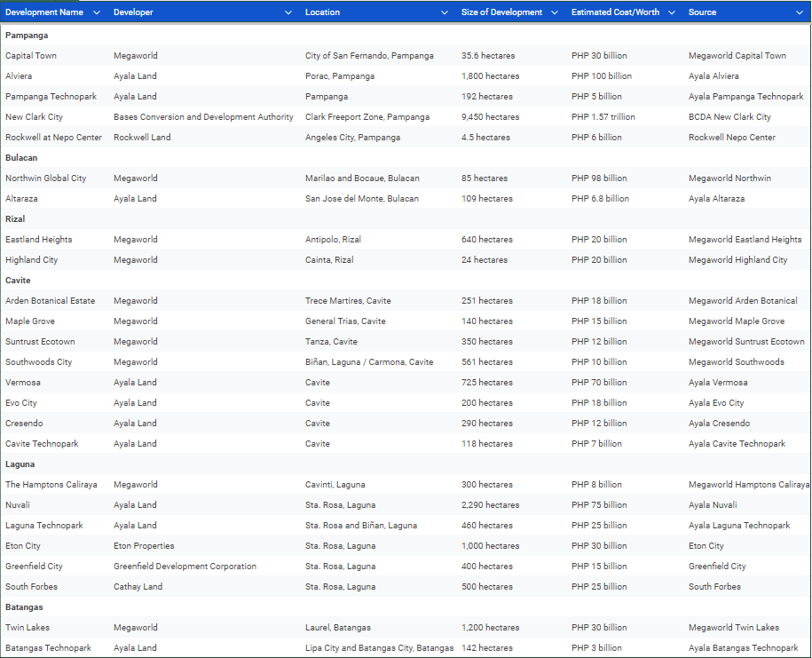Click the Cresendo development name
This screenshot has width=812, height=658.
pyautogui.click(x=24, y=424)
